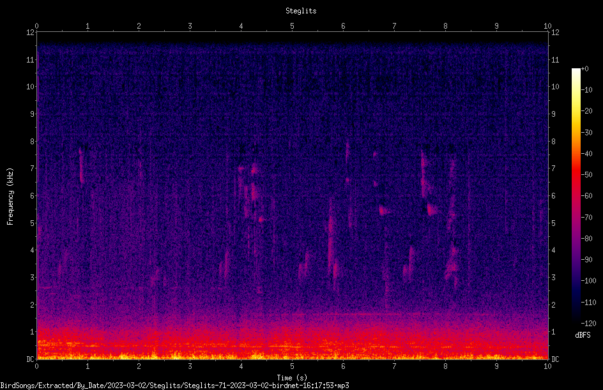Image resolution: width=603 pixels, height=390 pixels.
Task: Click the 0 second marker on top axis
Action: tap(36, 26)
